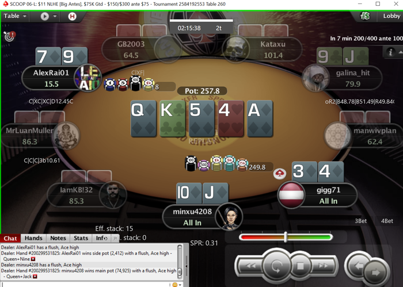Screen dimensions: 403x287
Task: Go to the next hand arrow
Action: (375, 271)
